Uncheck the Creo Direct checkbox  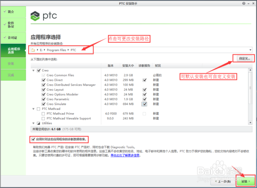point(44,80)
